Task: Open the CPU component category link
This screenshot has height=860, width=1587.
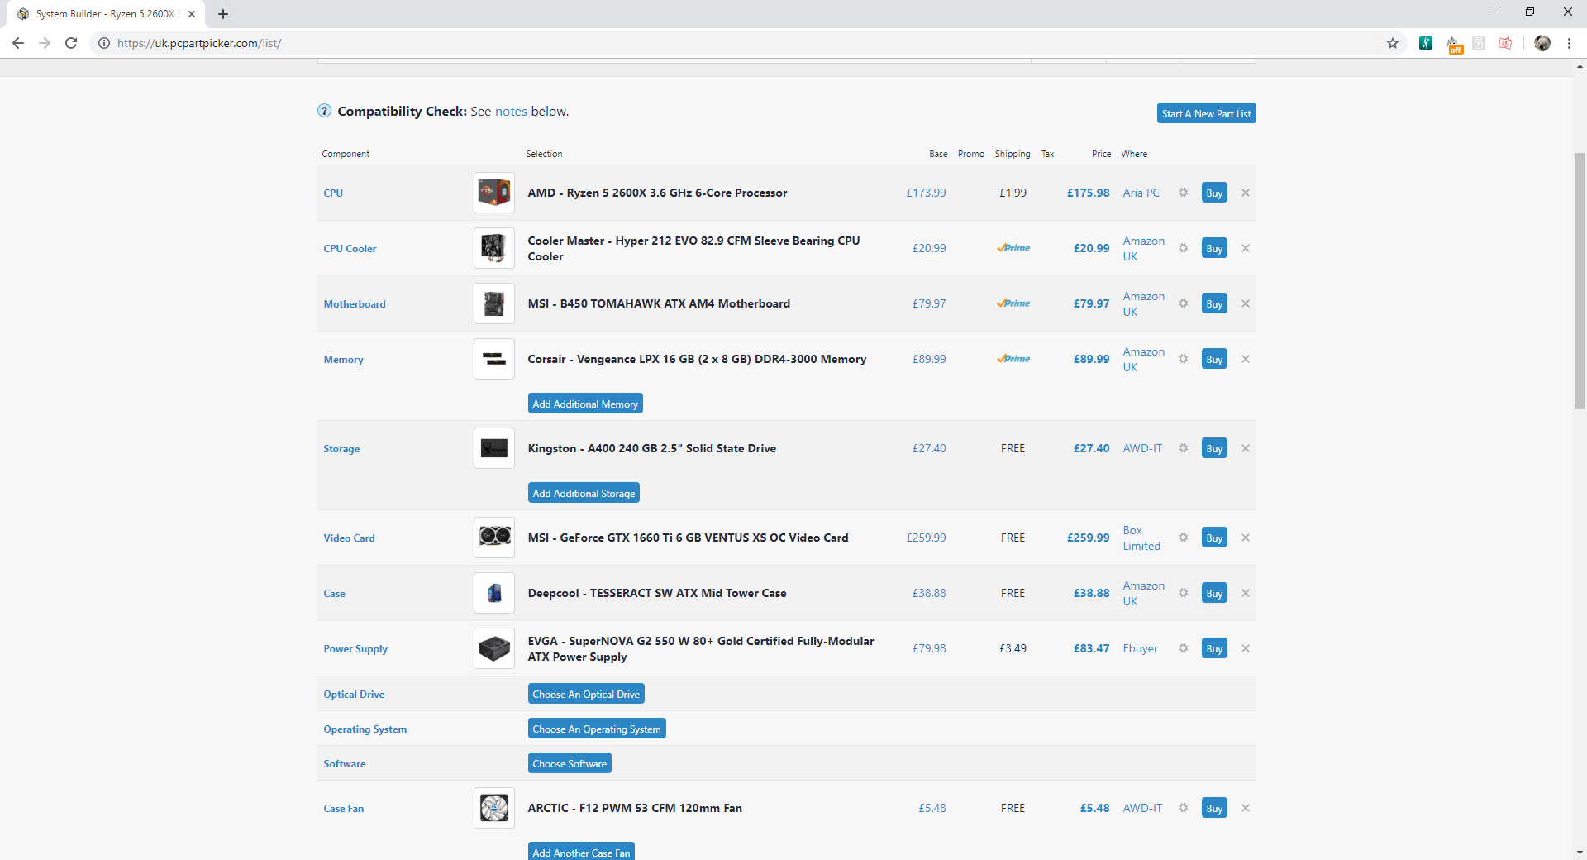Action: click(x=333, y=193)
